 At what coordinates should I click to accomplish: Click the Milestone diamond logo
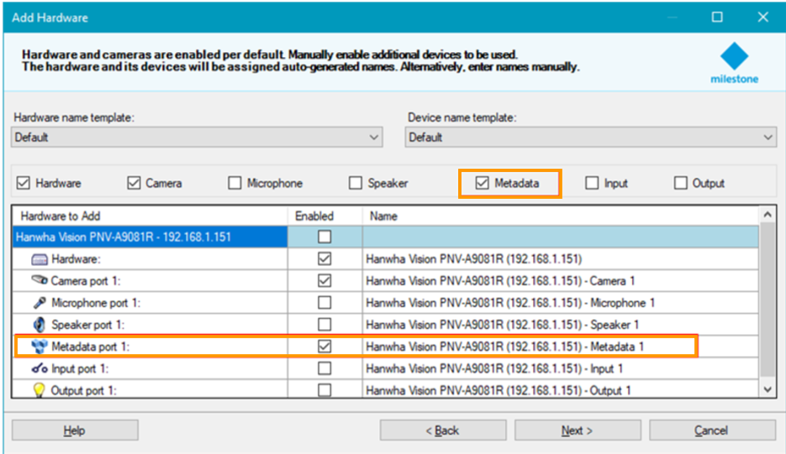(734, 56)
